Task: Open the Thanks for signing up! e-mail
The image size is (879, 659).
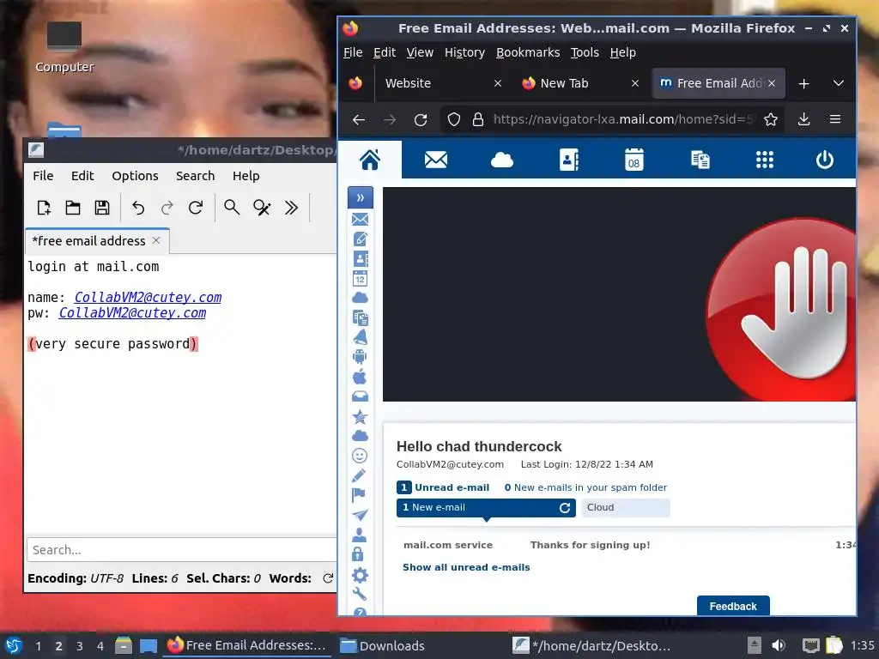Action: coord(591,545)
